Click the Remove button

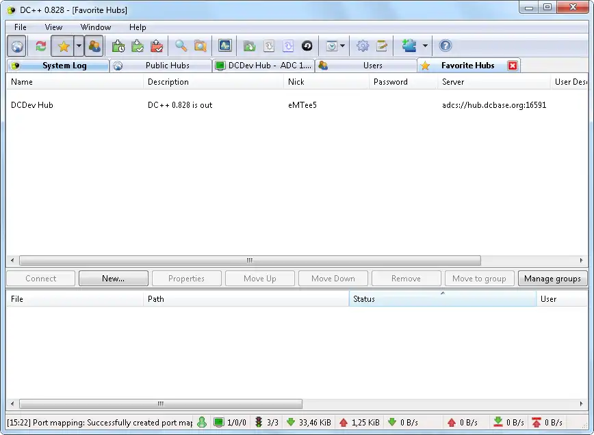(406, 279)
